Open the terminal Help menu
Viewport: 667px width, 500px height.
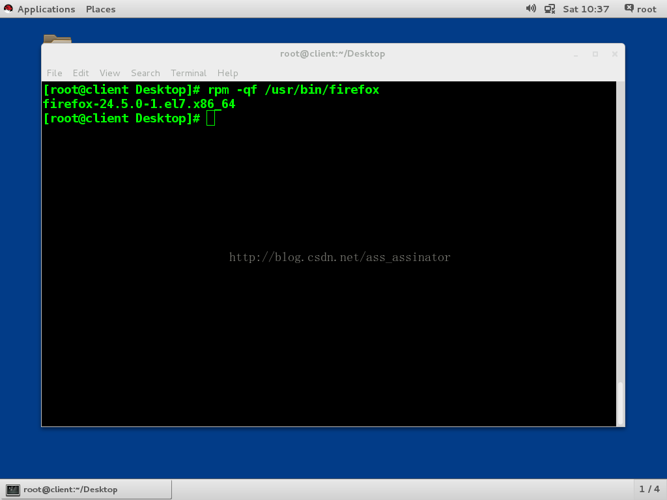click(x=227, y=73)
